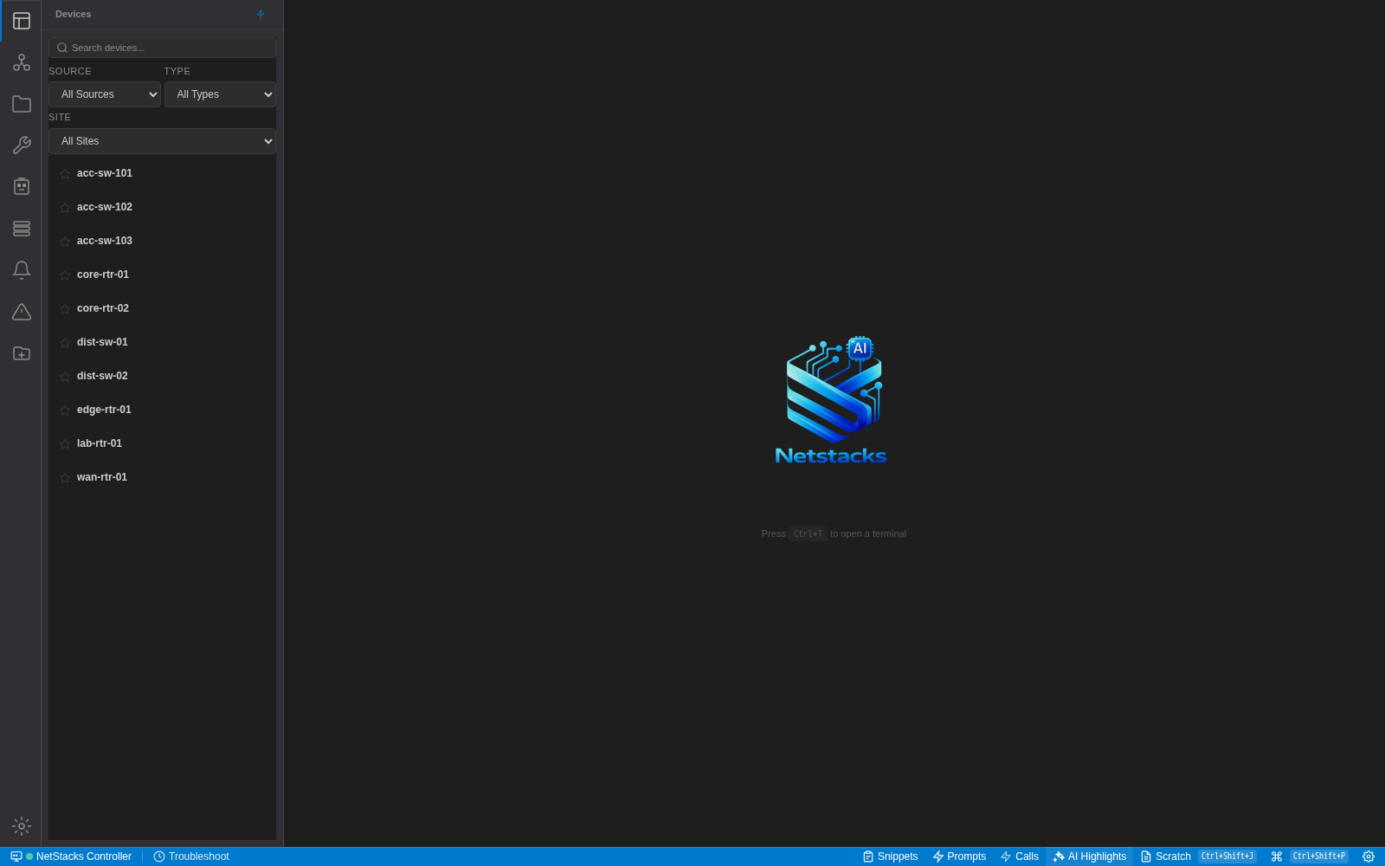Click the Ctrl+Shift+P shortcut badge
The height and width of the screenshot is (866, 1385).
click(x=1319, y=856)
